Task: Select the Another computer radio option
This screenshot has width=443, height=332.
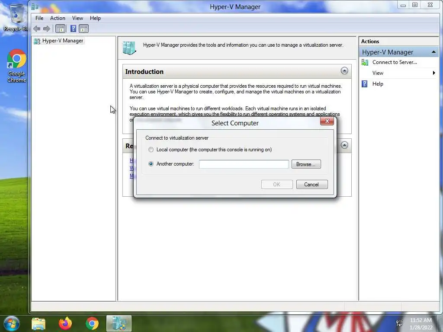Action: pos(151,164)
